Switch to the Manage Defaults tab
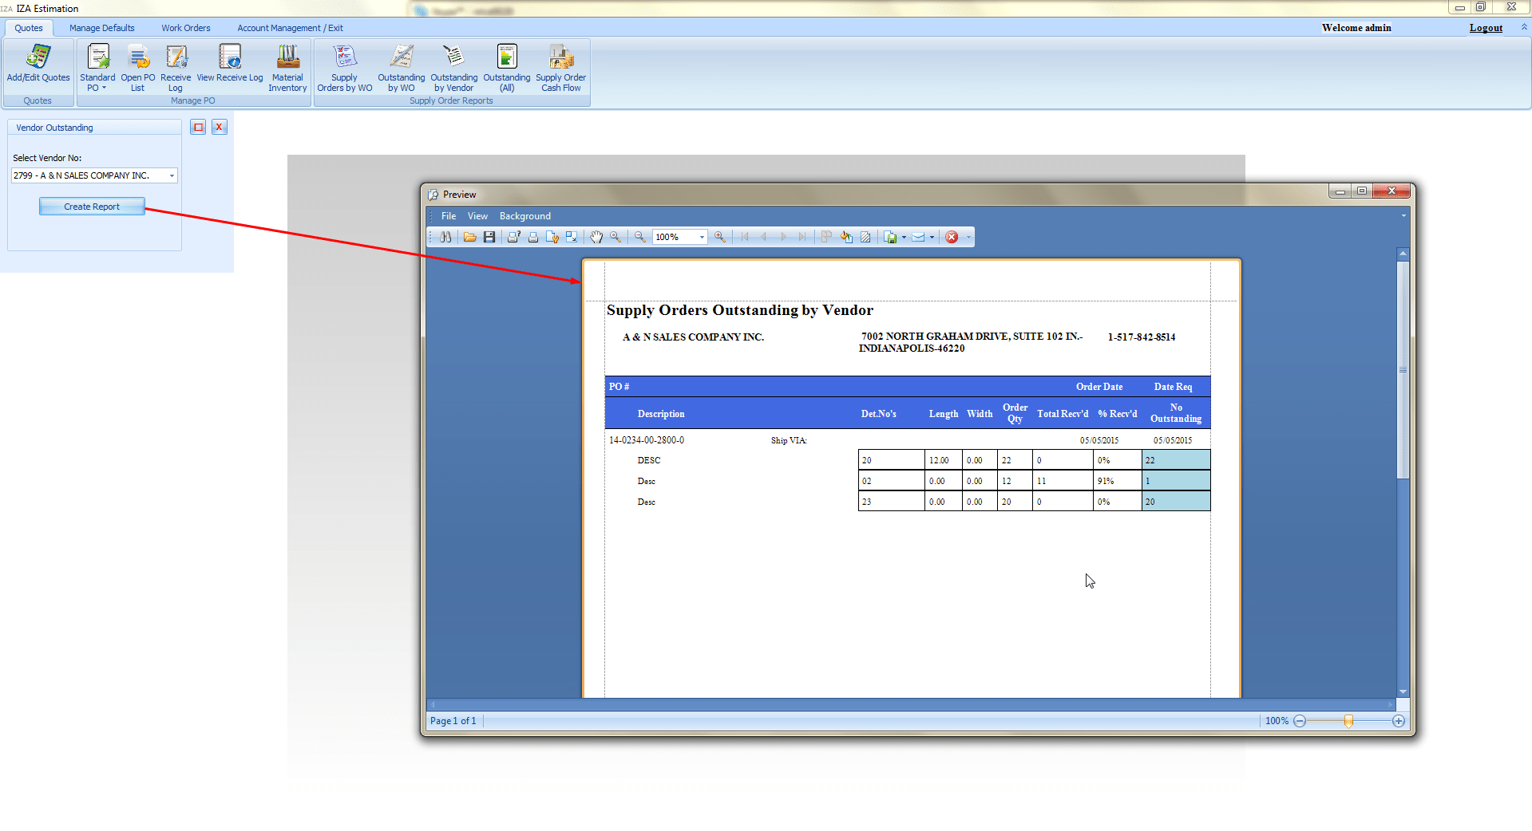 101,28
